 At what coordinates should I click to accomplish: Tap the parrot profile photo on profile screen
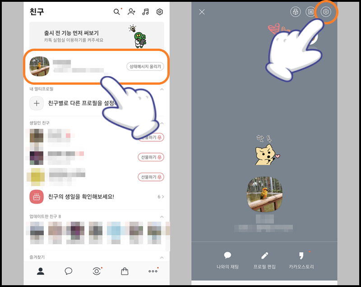264,194
